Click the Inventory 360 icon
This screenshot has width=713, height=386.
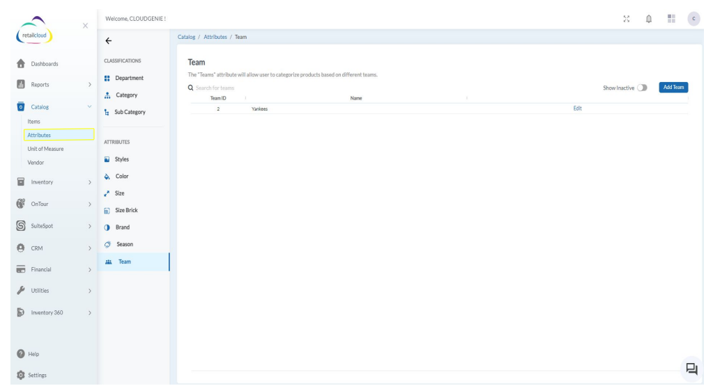21,312
